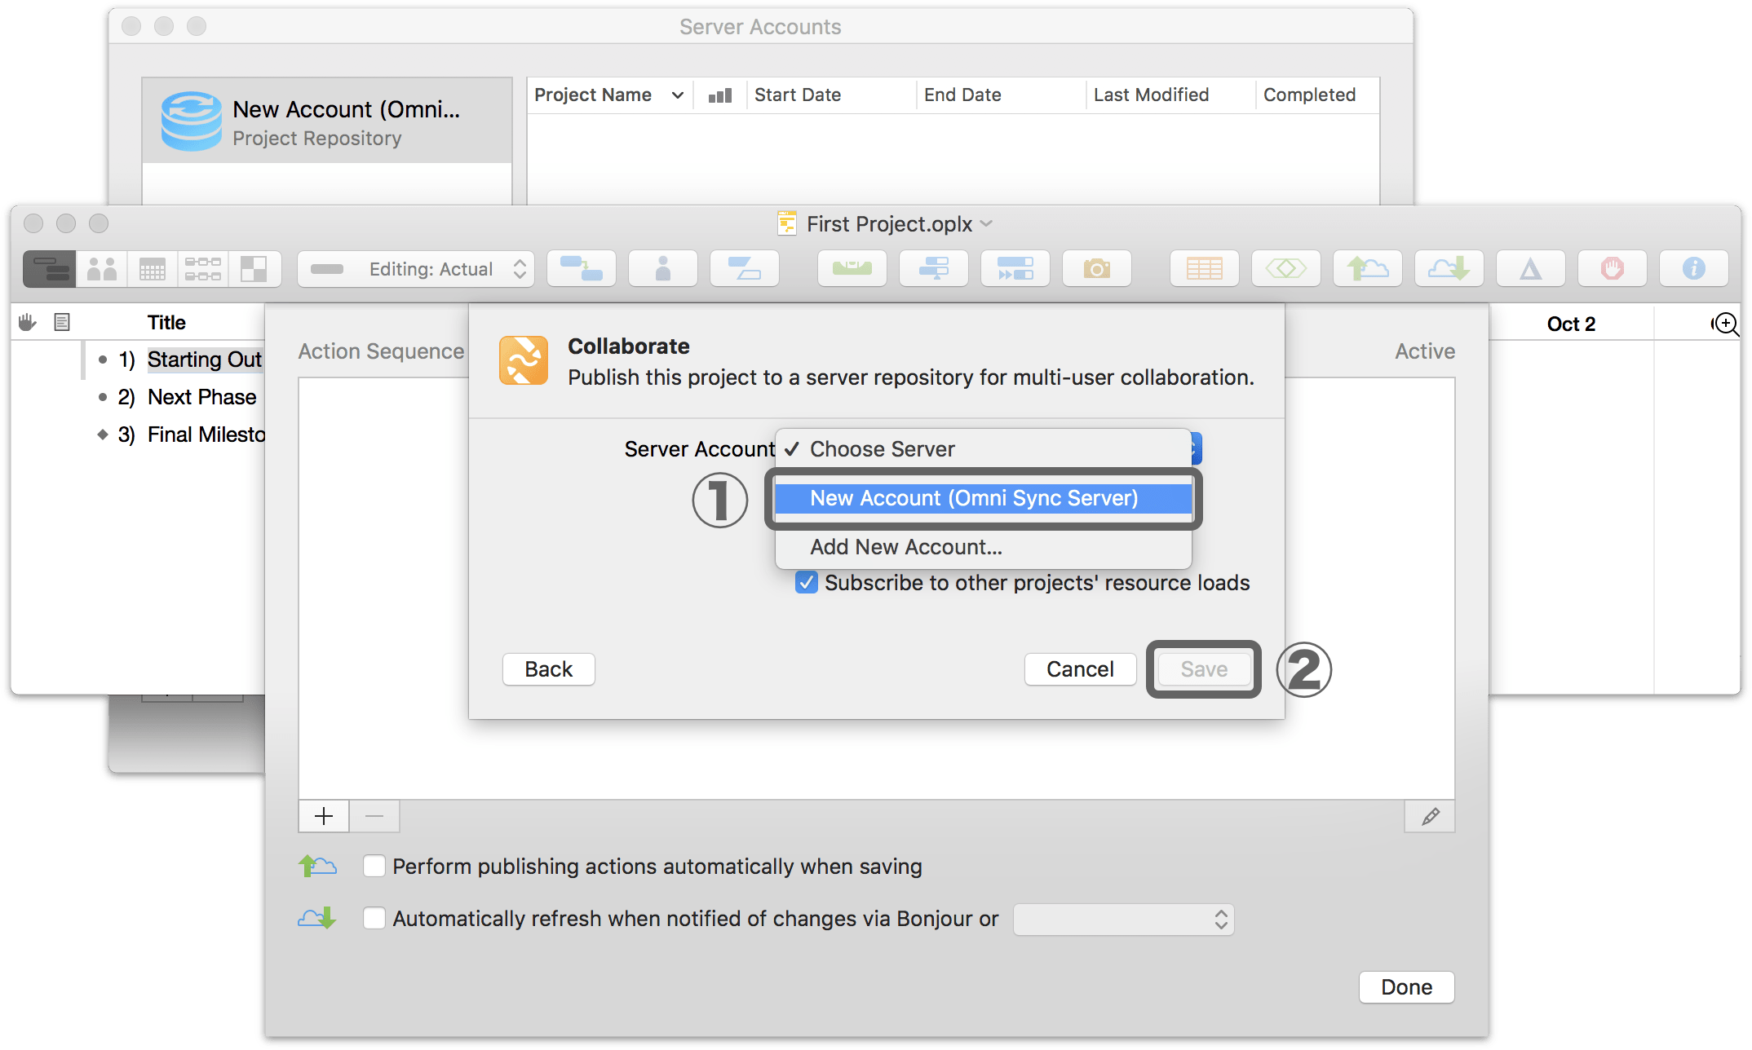The height and width of the screenshot is (1050, 1752).
Task: Click the Oct 2 date header
Action: [1571, 324]
